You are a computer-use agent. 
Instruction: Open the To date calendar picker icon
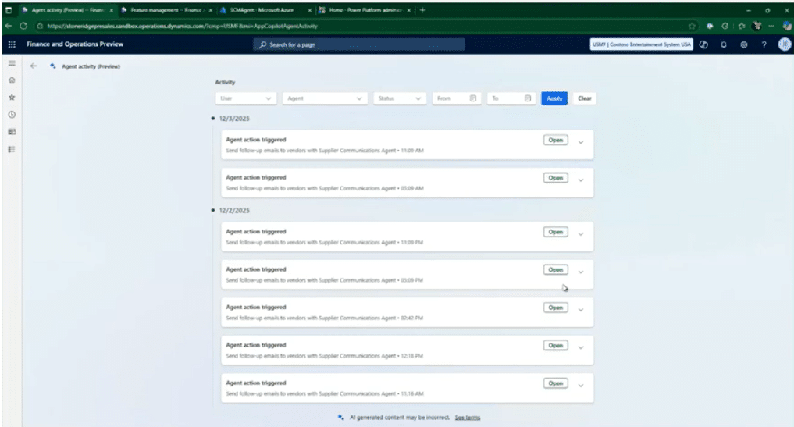pyautogui.click(x=528, y=98)
